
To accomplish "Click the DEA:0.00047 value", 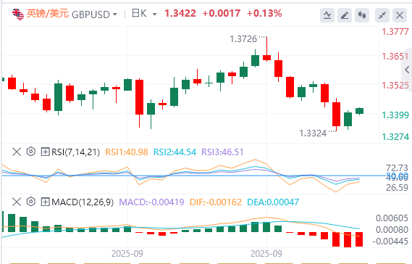I will coord(273,202).
